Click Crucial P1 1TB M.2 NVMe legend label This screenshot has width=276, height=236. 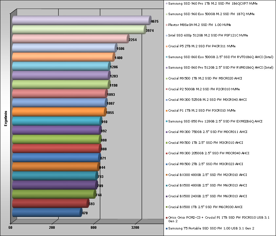point(202,111)
